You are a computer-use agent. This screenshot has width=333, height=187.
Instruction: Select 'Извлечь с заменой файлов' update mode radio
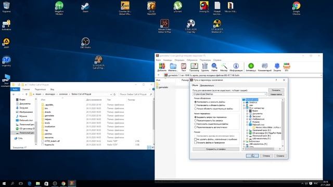[x=196, y=102]
